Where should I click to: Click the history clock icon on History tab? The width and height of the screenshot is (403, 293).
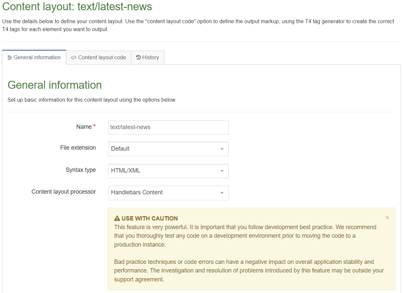[138, 57]
